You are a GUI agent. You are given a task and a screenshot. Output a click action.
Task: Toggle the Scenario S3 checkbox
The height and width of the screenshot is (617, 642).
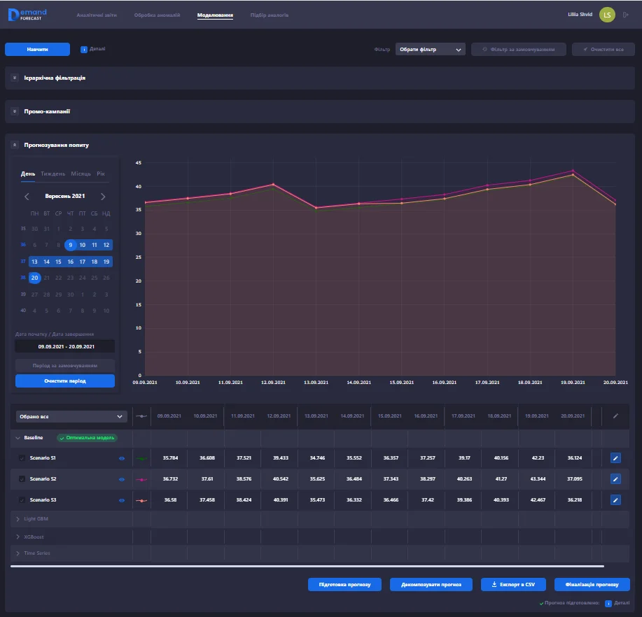pyautogui.click(x=22, y=501)
